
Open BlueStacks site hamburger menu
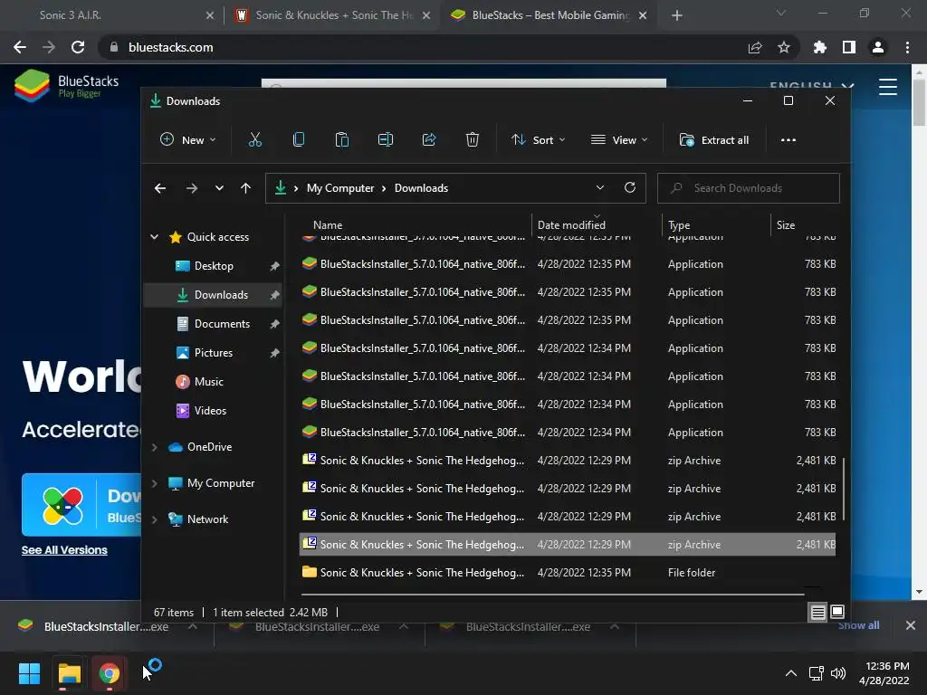(888, 87)
